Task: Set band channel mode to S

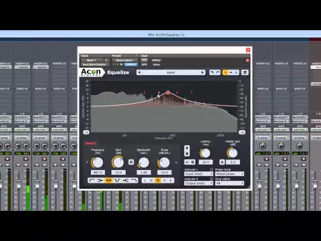Action: (x=165, y=180)
